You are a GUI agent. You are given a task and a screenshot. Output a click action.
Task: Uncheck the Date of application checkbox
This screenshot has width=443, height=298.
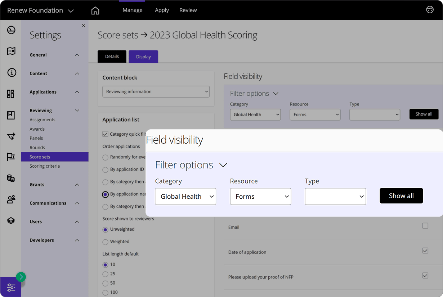pyautogui.click(x=425, y=251)
